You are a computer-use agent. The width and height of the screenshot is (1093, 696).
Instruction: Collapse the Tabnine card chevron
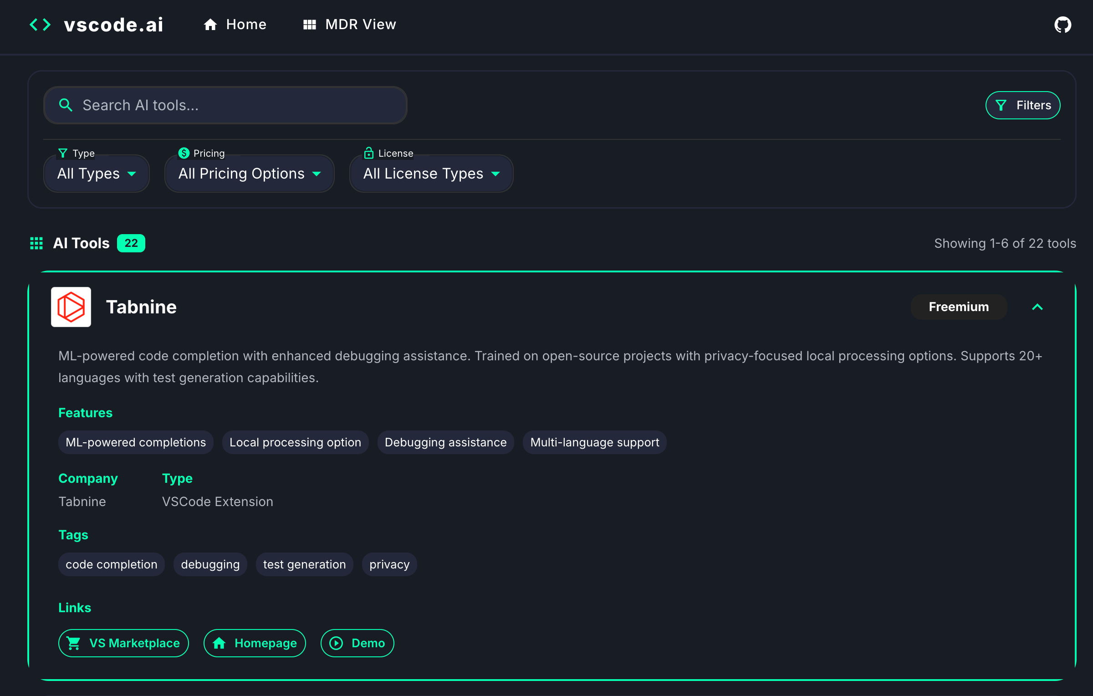pos(1037,307)
